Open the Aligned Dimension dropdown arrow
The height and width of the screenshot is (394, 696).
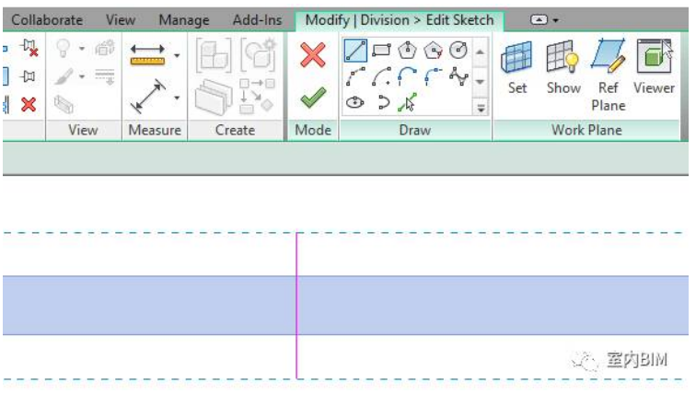pyautogui.click(x=176, y=97)
